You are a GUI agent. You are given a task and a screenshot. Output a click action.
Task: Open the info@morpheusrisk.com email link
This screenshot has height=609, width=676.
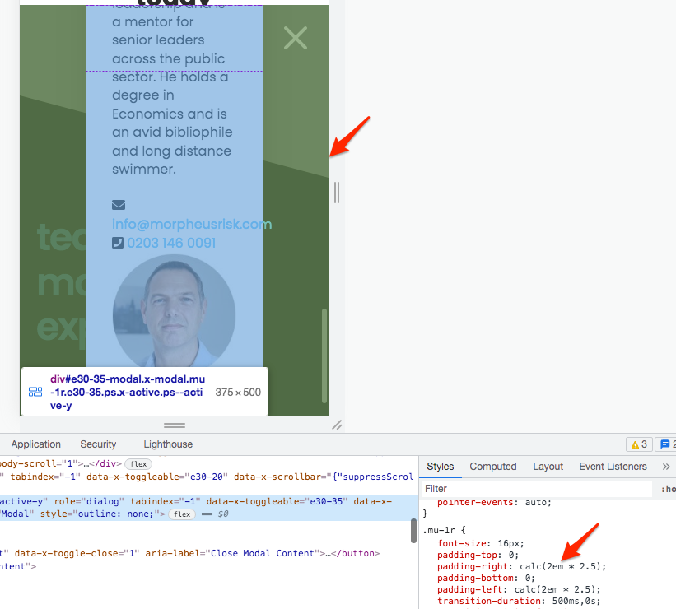(192, 224)
